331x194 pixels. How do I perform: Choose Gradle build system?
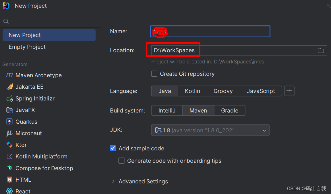pyautogui.click(x=230, y=110)
